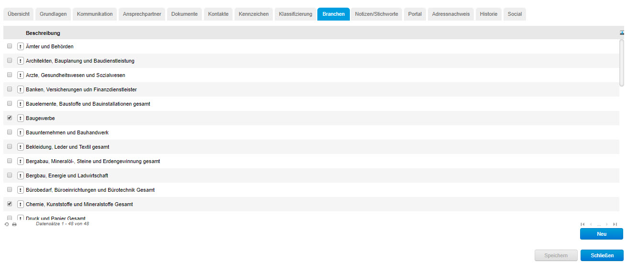Open the info icon for Banken, Versicherungen
This screenshot has height=263, width=627.
pyautogui.click(x=21, y=89)
